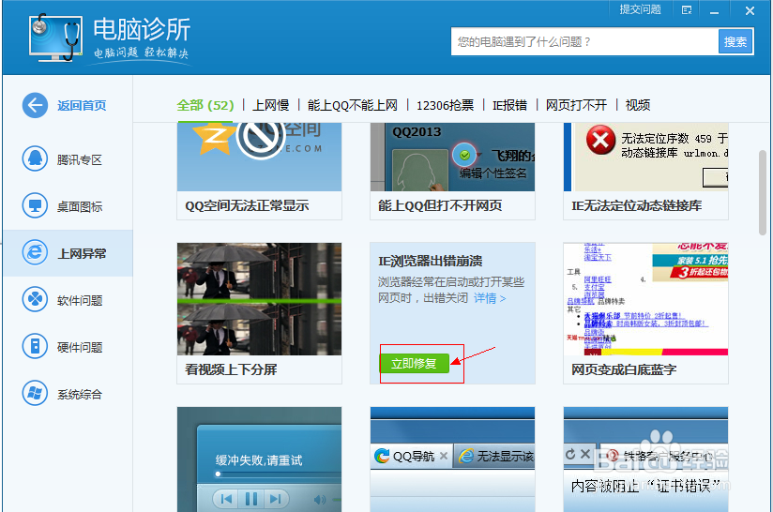Screen dimensions: 773x512
Task: Open the 提交问题 link
Action: pyautogui.click(x=641, y=9)
